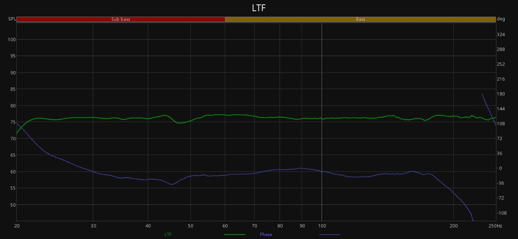
Task: Click the green LTF line sample in legend
Action: pyautogui.click(x=234, y=235)
